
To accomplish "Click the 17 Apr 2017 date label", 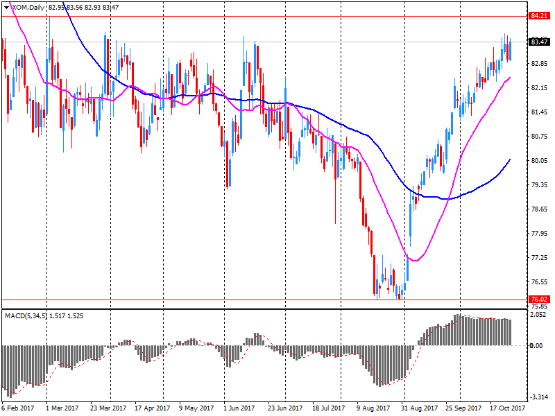I will coord(152,408).
